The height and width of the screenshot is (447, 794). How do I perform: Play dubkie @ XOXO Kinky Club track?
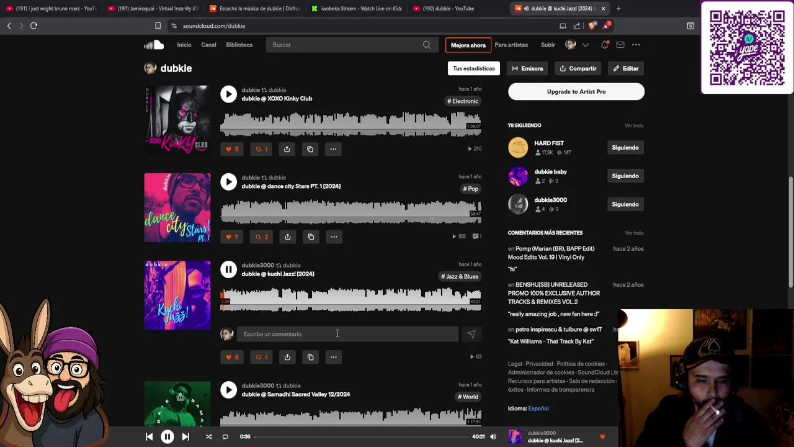pyautogui.click(x=229, y=94)
